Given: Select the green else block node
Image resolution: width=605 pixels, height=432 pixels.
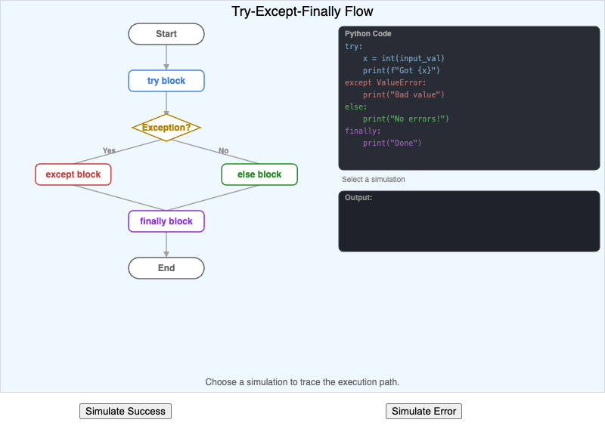Looking at the screenshot, I should 259,174.
